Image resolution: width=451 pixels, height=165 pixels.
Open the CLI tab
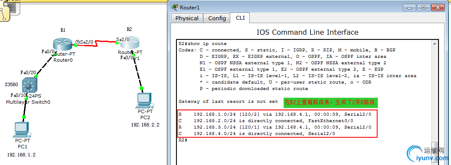240,18
